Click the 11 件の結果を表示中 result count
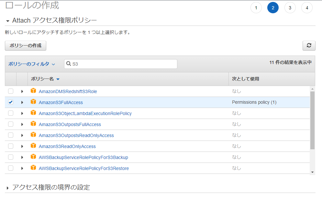Viewport: 322px width, 201px height. pyautogui.click(x=290, y=62)
